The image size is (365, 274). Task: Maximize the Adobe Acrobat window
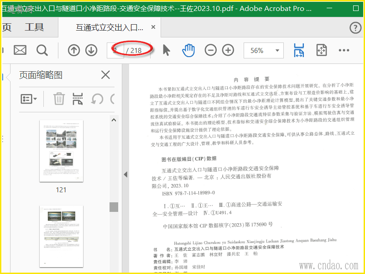356,8
